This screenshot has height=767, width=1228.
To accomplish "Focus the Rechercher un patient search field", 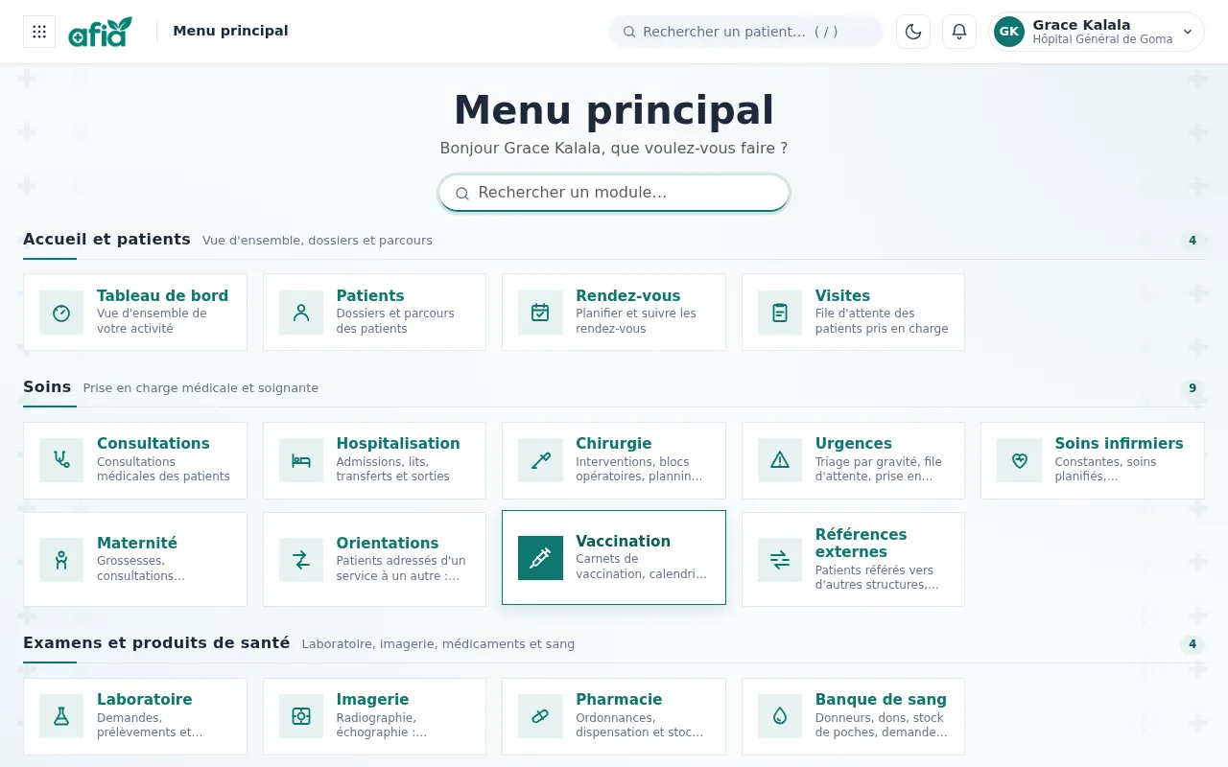I will (x=746, y=32).
